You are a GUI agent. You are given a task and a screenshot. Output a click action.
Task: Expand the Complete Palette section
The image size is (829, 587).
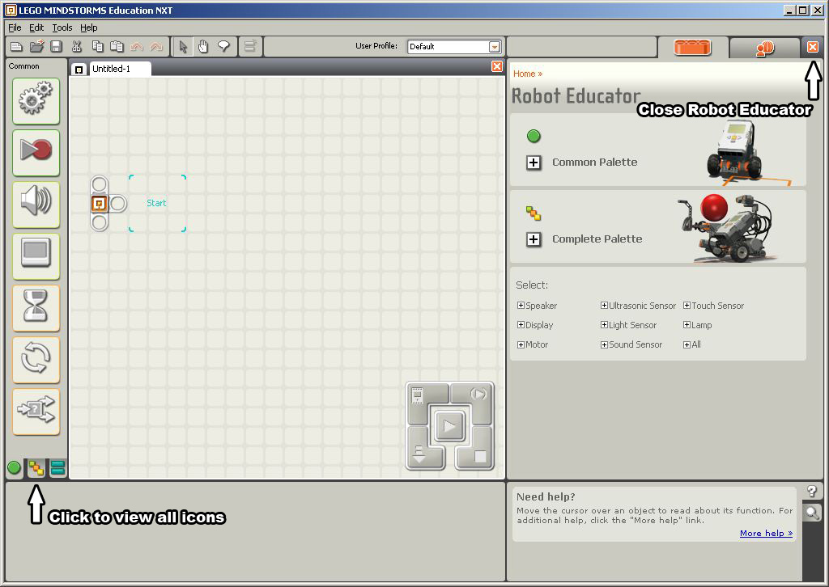point(534,239)
